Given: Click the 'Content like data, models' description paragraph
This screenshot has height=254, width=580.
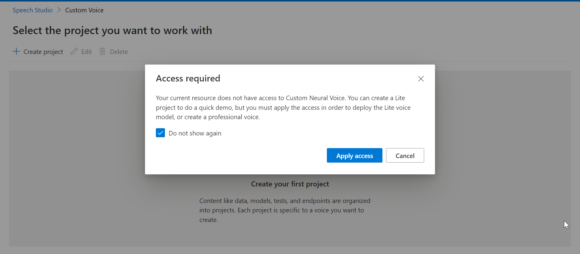Looking at the screenshot, I should click(285, 210).
